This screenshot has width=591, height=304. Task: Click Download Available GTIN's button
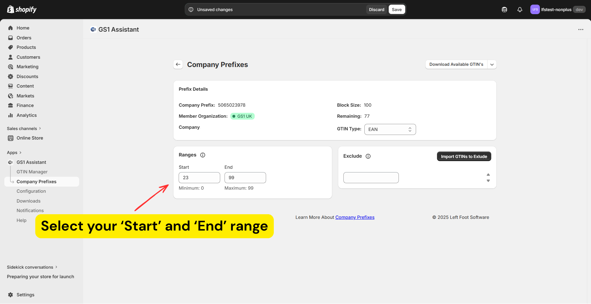coord(456,65)
